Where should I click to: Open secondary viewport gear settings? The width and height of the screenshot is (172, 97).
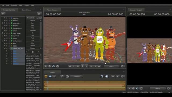[x=169, y=88]
